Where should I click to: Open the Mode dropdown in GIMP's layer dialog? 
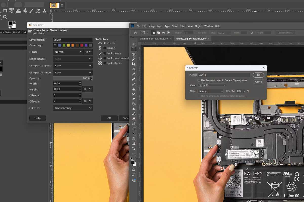(x=68, y=52)
